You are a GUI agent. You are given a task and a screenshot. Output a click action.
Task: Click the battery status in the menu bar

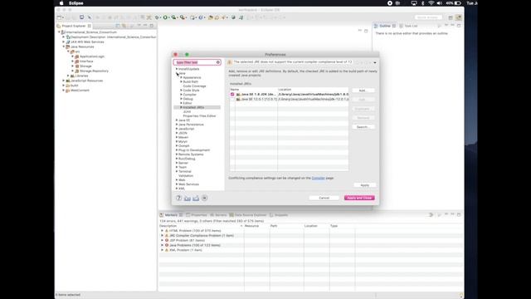454,3
